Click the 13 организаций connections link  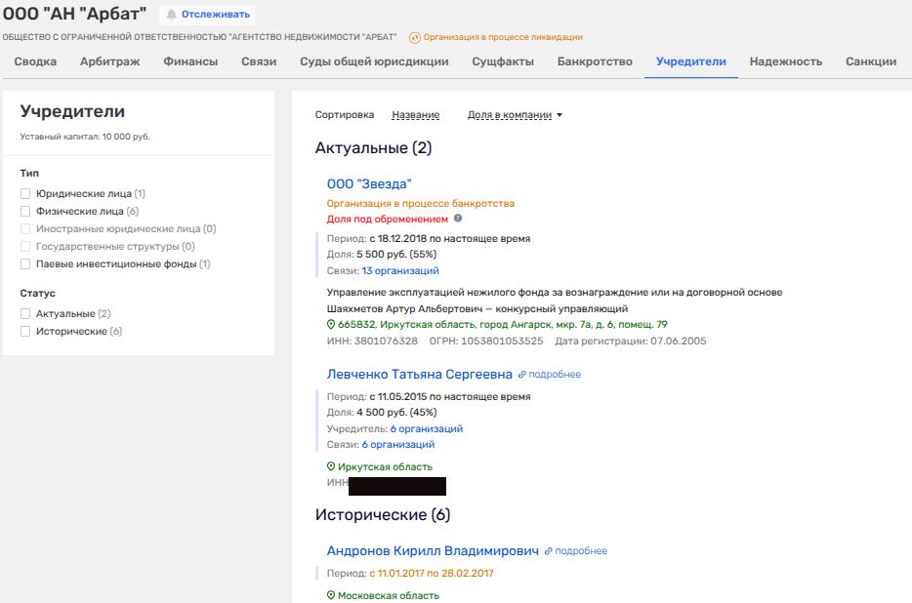[x=399, y=270]
